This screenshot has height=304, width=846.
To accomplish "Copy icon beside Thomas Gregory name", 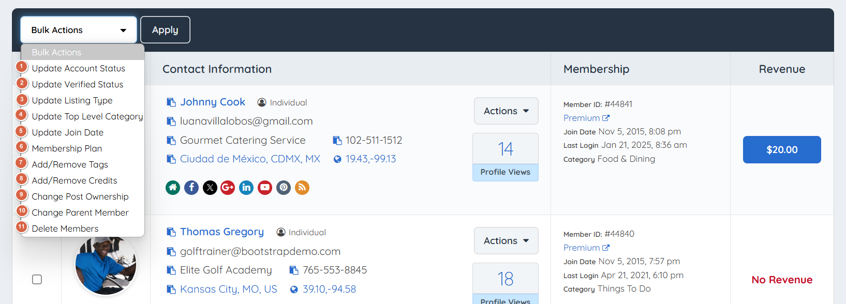I will click(171, 232).
